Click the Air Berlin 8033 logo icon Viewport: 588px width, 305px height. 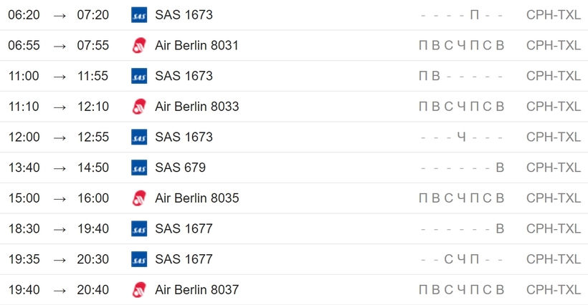pos(139,107)
